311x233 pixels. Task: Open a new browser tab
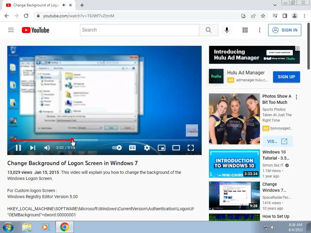coord(82,5)
